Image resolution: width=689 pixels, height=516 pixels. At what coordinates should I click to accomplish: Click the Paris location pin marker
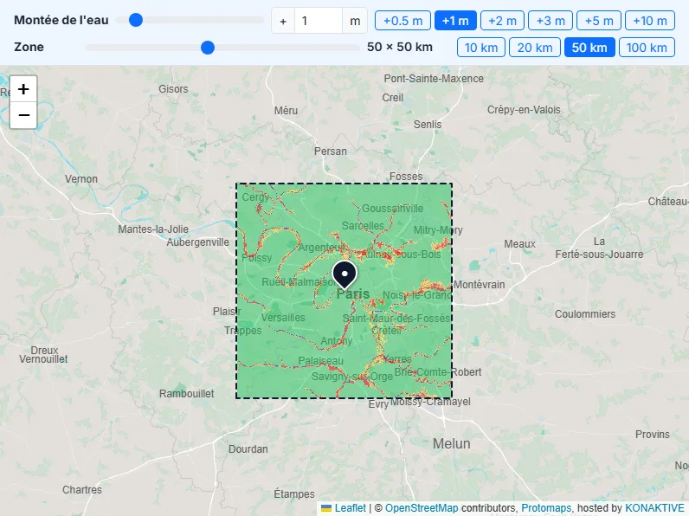[x=345, y=275]
